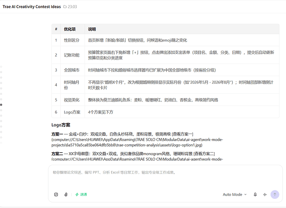The image size is (286, 208).
Task: Click the purple send arrow button
Action: point(275,194)
